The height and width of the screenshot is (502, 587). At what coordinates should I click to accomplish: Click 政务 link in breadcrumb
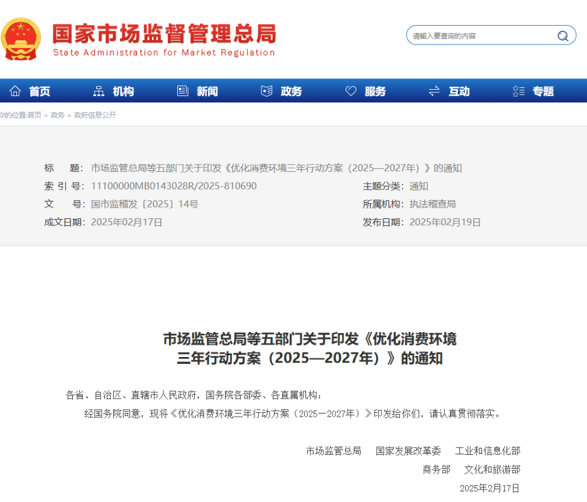click(x=57, y=115)
